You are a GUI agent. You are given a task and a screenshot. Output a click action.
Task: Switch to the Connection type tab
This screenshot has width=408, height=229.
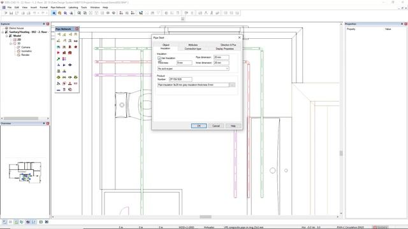(x=193, y=49)
